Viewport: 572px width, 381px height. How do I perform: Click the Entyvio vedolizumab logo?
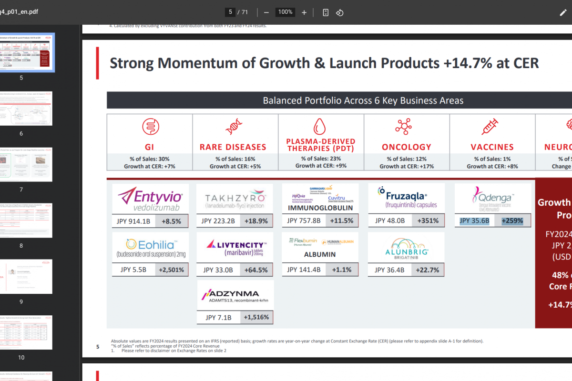150,199
